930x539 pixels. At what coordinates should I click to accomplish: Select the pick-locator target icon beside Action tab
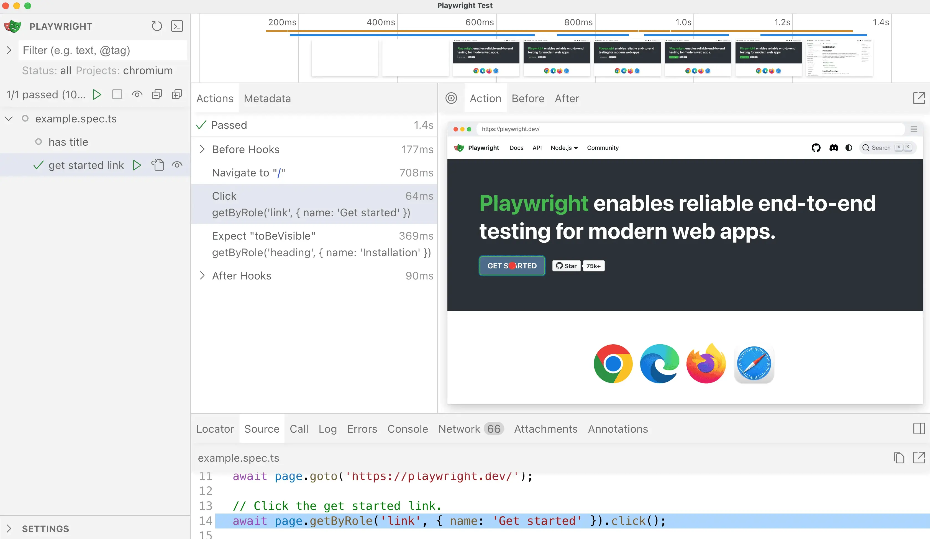(452, 99)
